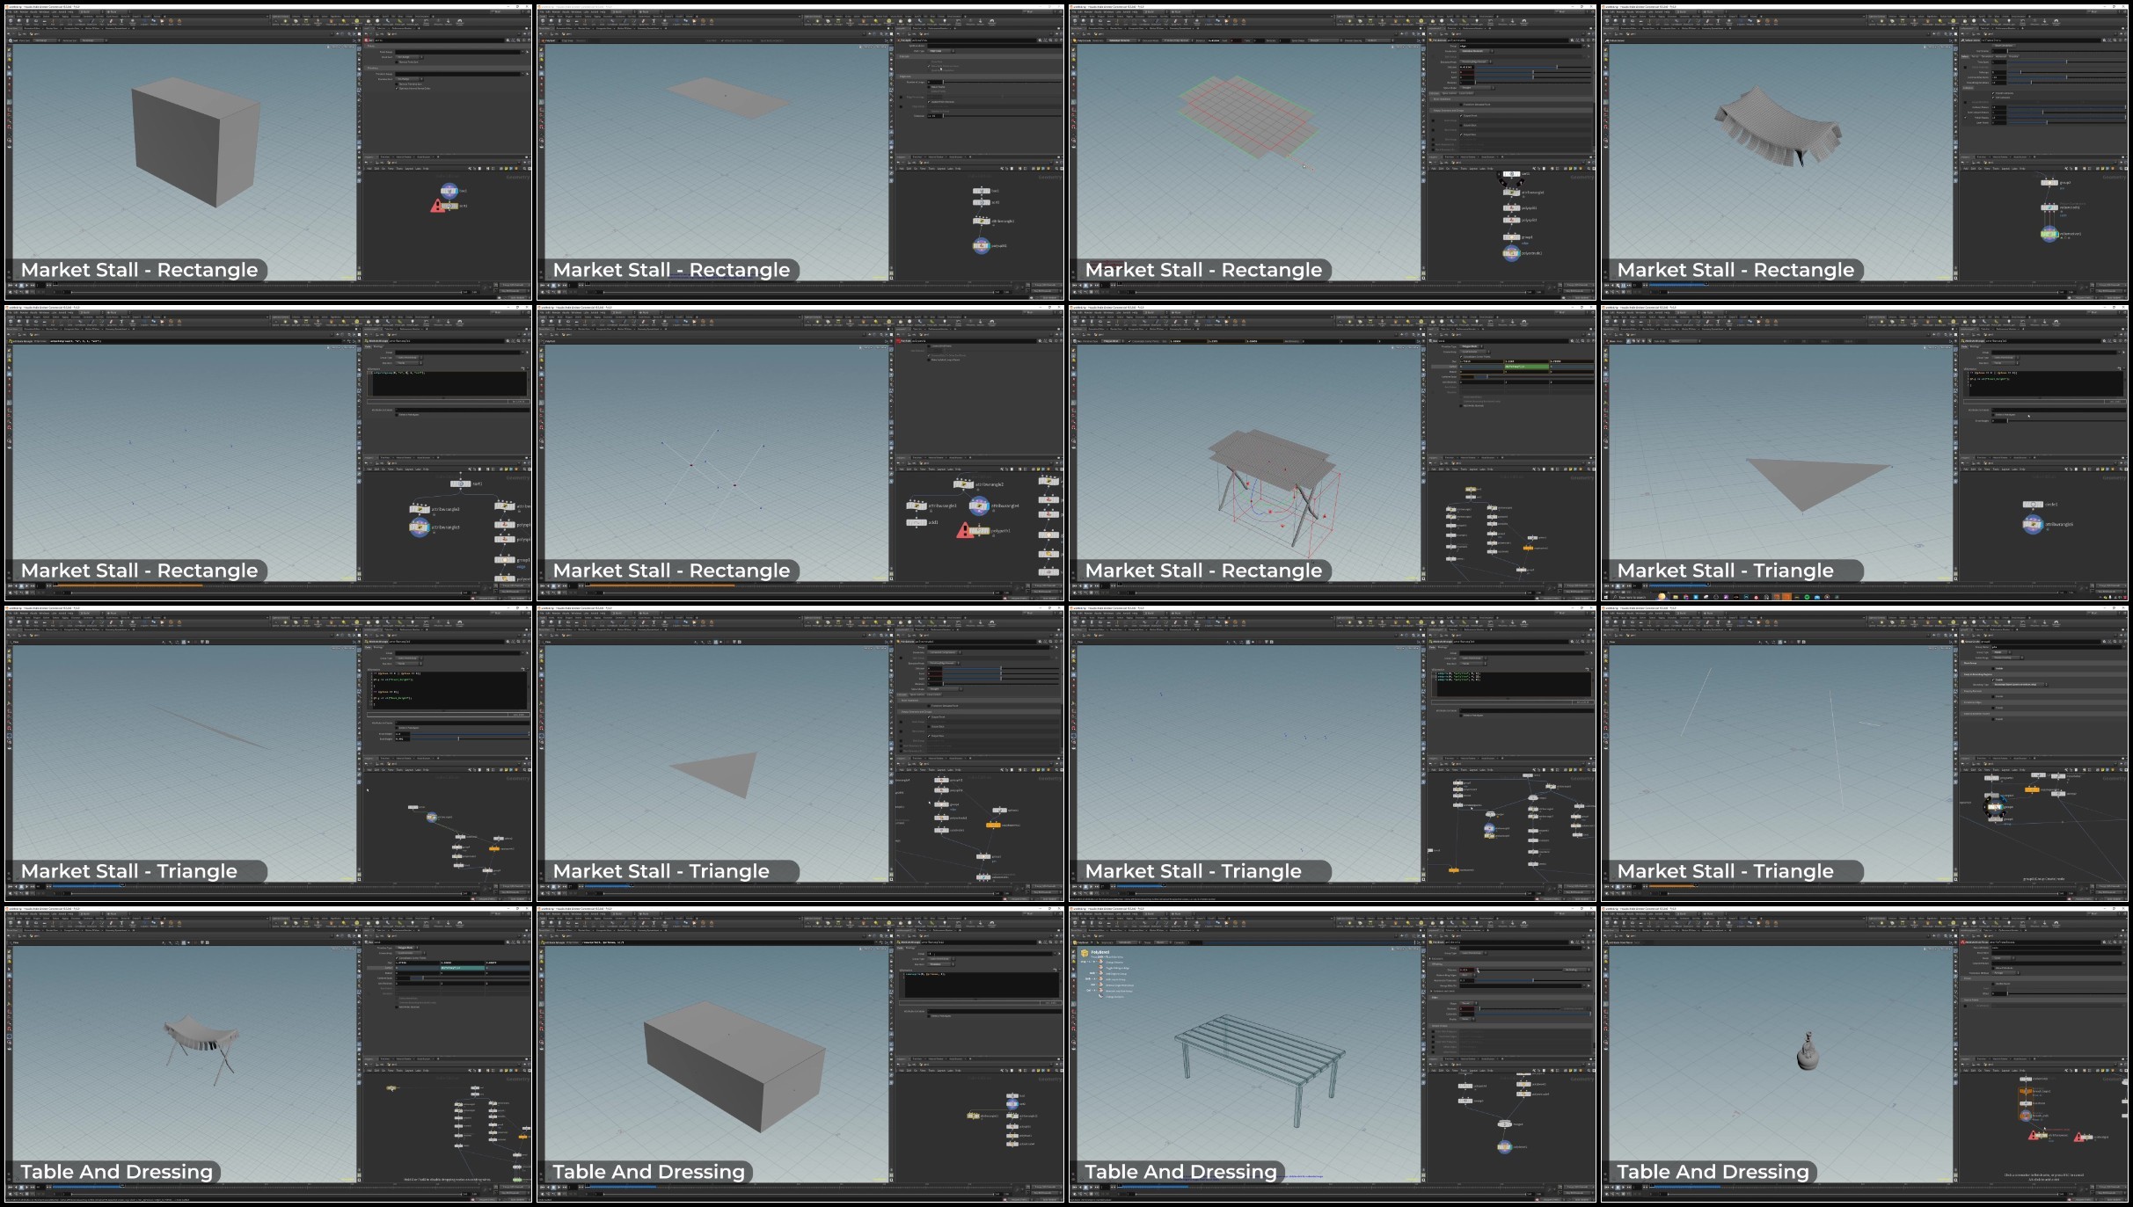Screen dimensions: 2133x1207
Task: Open the flat gray plane Rectangle frame
Action: point(800,152)
